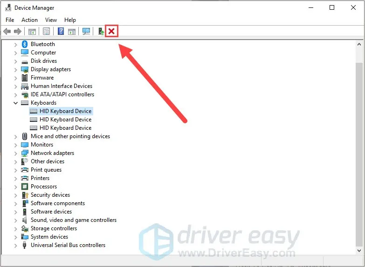The width and height of the screenshot is (365, 267).
Task: Select the Firmware label
Action: pos(42,78)
